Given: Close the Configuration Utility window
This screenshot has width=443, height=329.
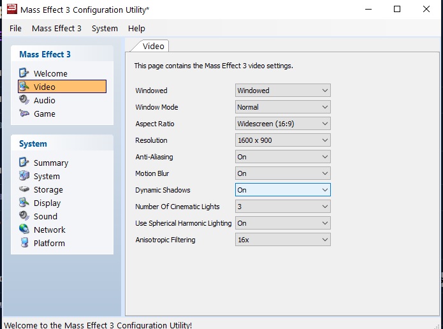Looking at the screenshot, I should point(426,9).
